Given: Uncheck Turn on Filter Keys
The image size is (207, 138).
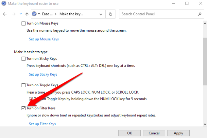Looking at the screenshot, I should tap(24, 108).
